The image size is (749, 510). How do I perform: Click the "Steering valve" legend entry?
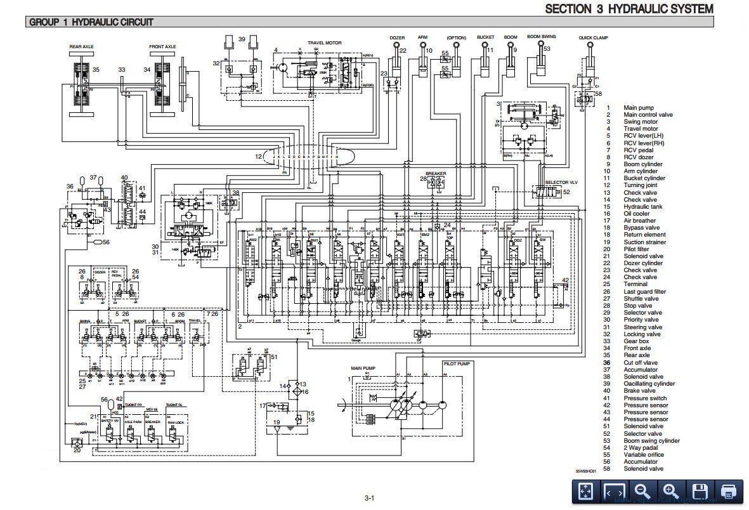(643, 327)
